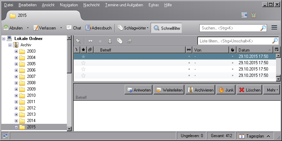Click the Liste filtern search field

[235, 41]
